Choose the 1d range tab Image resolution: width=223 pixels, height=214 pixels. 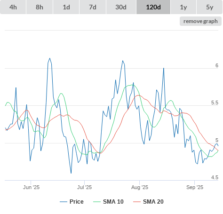[x=66, y=7]
